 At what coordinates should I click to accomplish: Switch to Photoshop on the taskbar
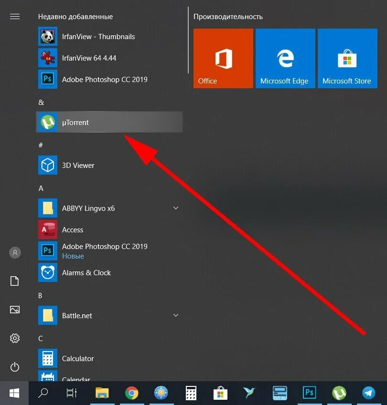310,393
